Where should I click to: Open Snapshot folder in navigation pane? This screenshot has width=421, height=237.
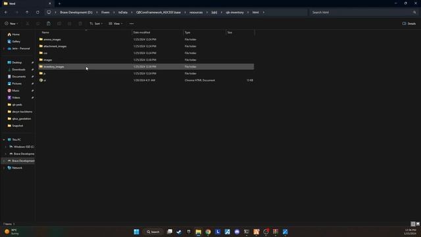tap(18, 126)
